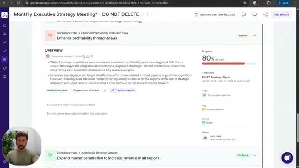Click the Cascade logo in the sidebar
Viewport: 299px width, 168px height.
[x=5, y=15]
